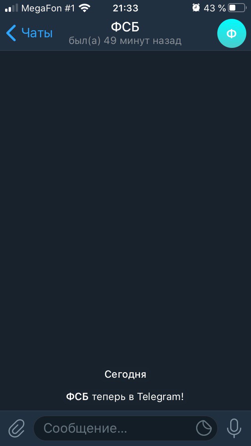
Task: Tap the empty dark chat background
Action: [125, 199]
